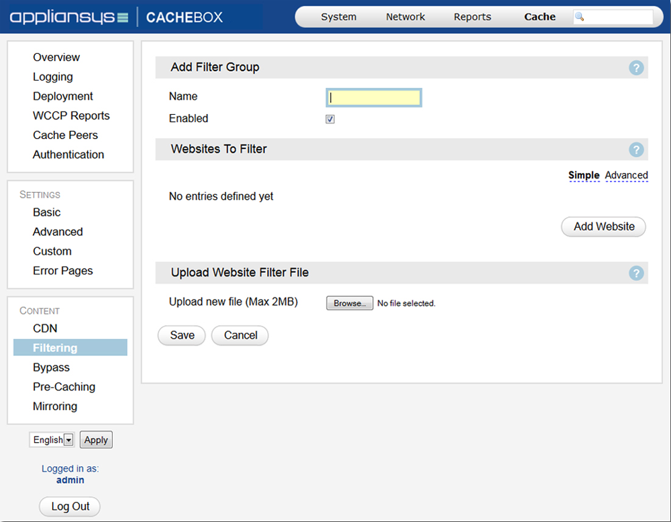Click the Log Out button
Image resolution: width=671 pixels, height=522 pixels.
(70, 507)
